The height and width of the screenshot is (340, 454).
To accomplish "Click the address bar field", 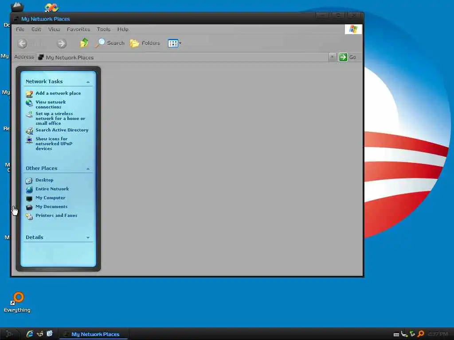I will point(182,57).
